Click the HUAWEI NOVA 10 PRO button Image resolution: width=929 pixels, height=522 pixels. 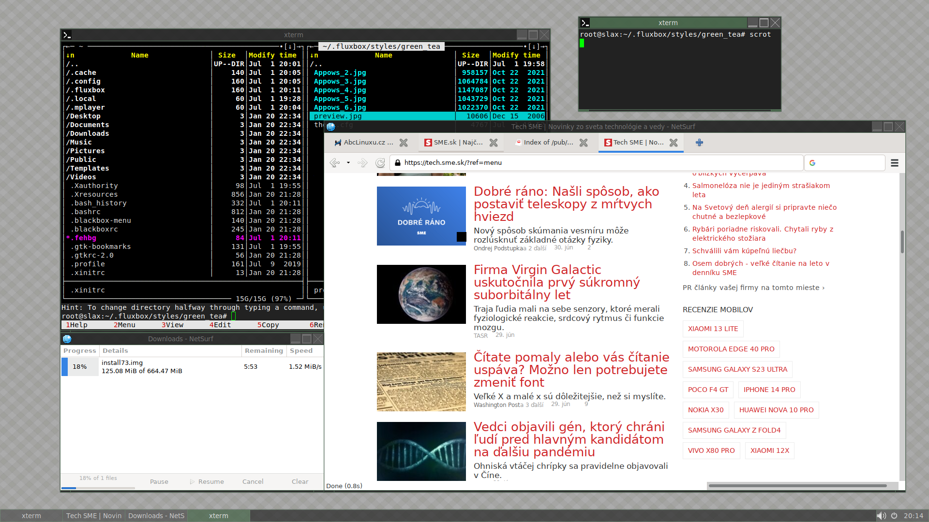click(x=776, y=410)
